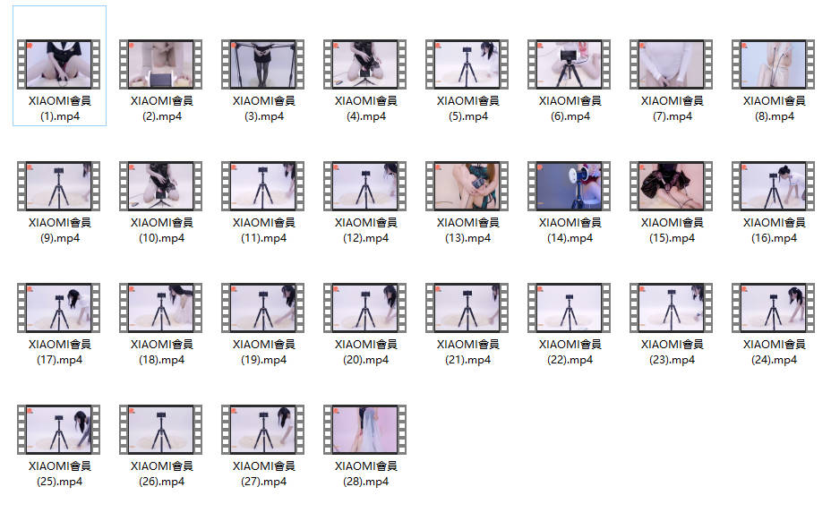This screenshot has width=831, height=521.
Task: Select the XIAOMI會員 (10).mp4 video icon
Action: (x=160, y=186)
